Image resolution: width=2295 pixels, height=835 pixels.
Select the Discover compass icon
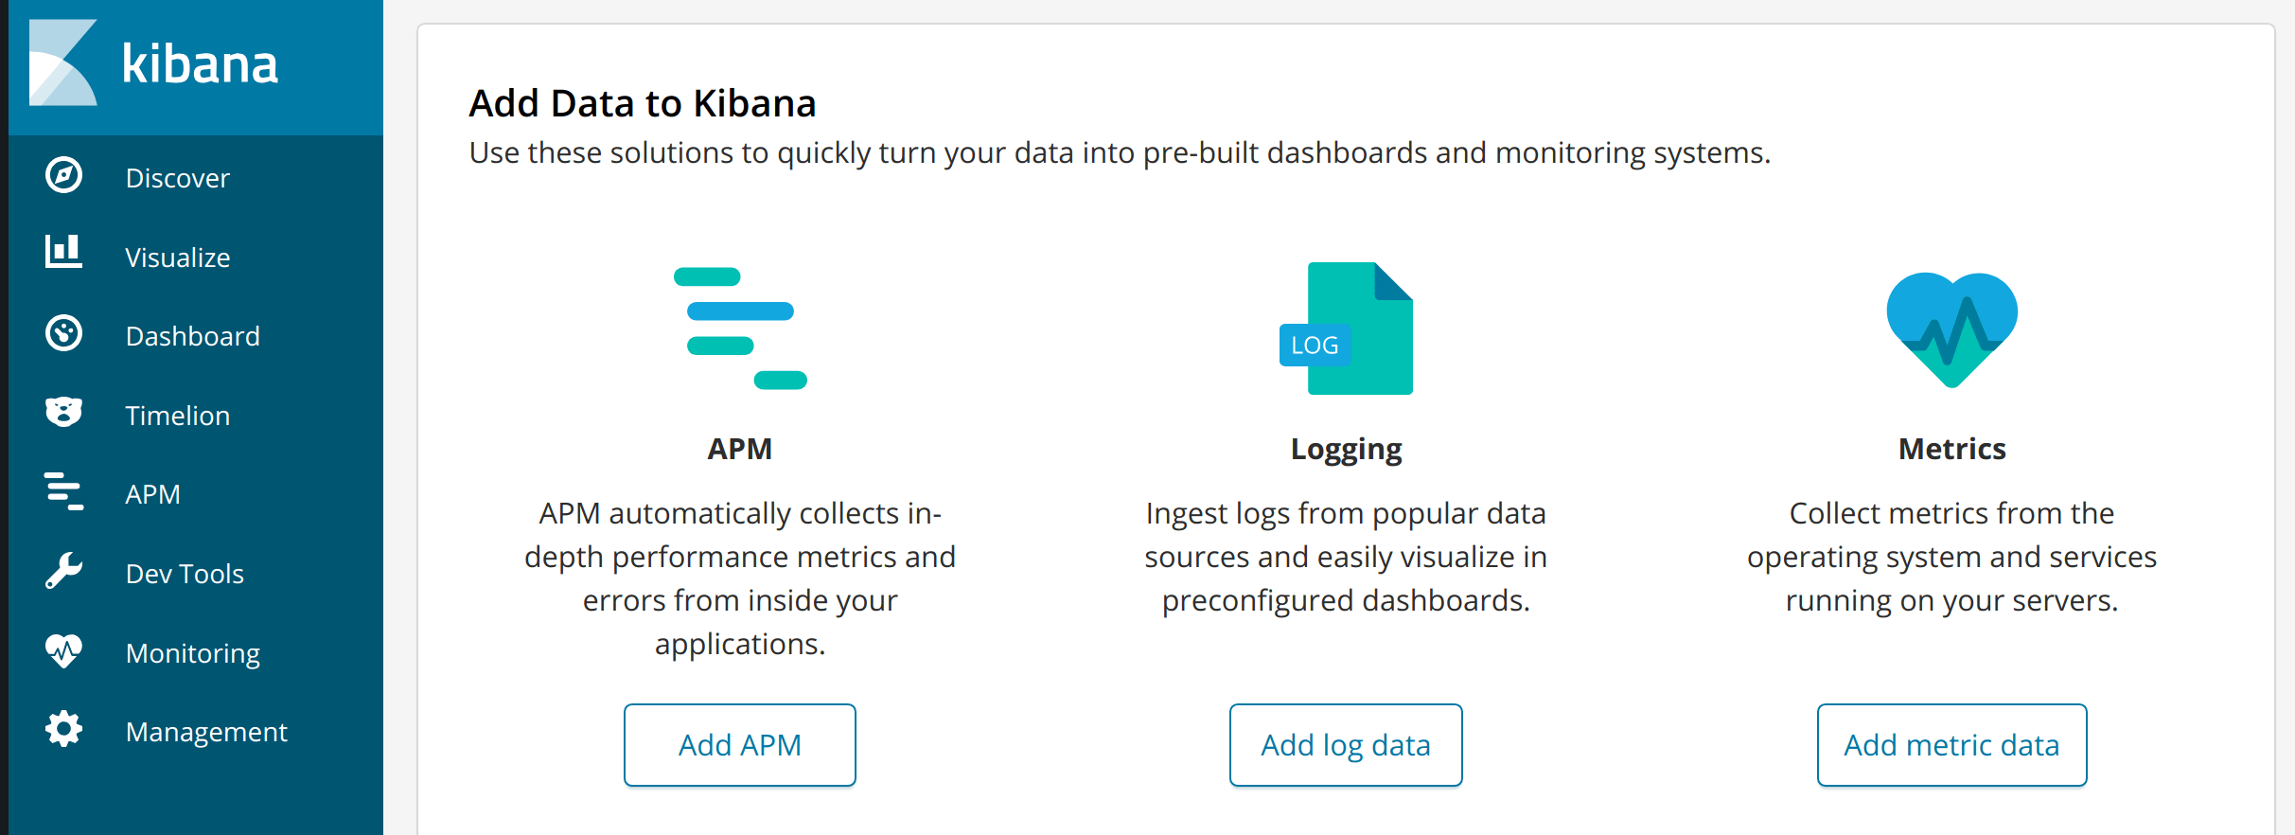tap(62, 176)
